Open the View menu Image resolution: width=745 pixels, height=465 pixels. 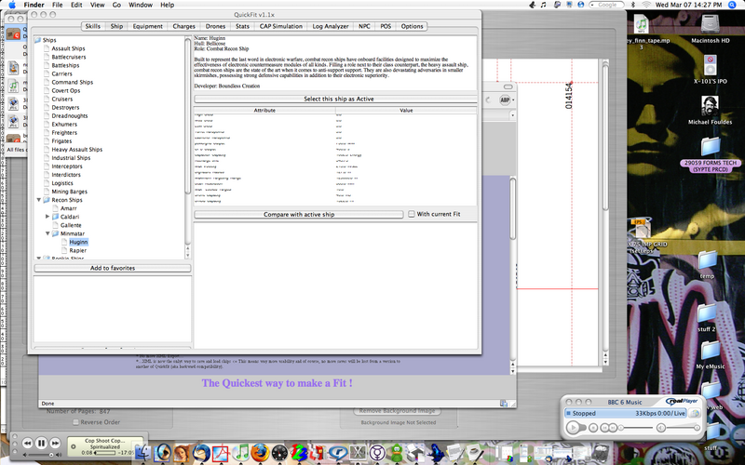[x=98, y=5]
